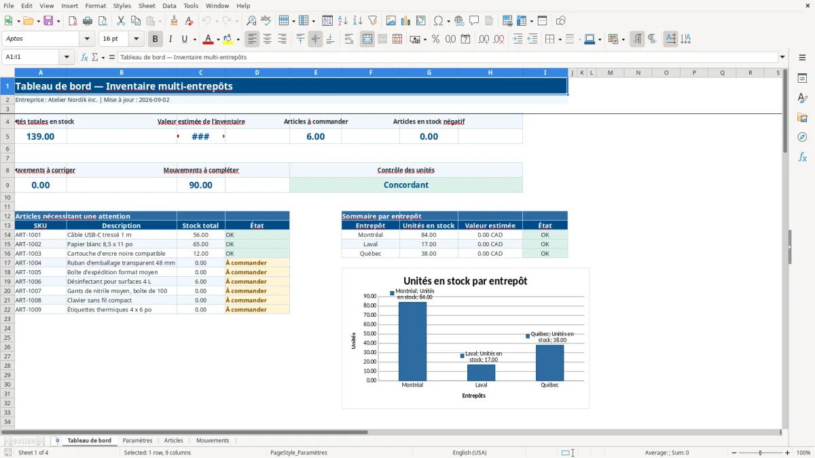The image size is (815, 458).
Task: Click zoom in plus button
Action: point(787,453)
